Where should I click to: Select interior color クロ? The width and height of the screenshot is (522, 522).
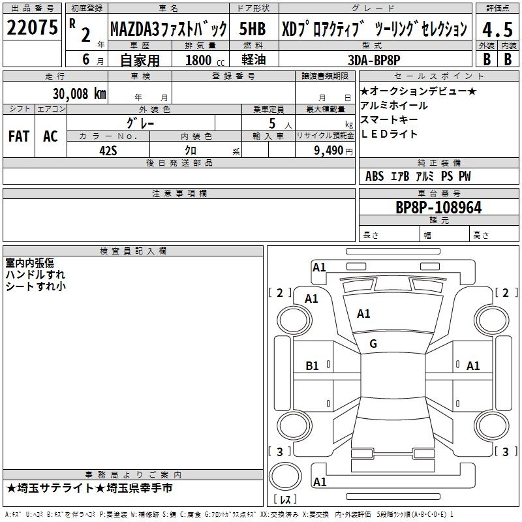[191, 151]
